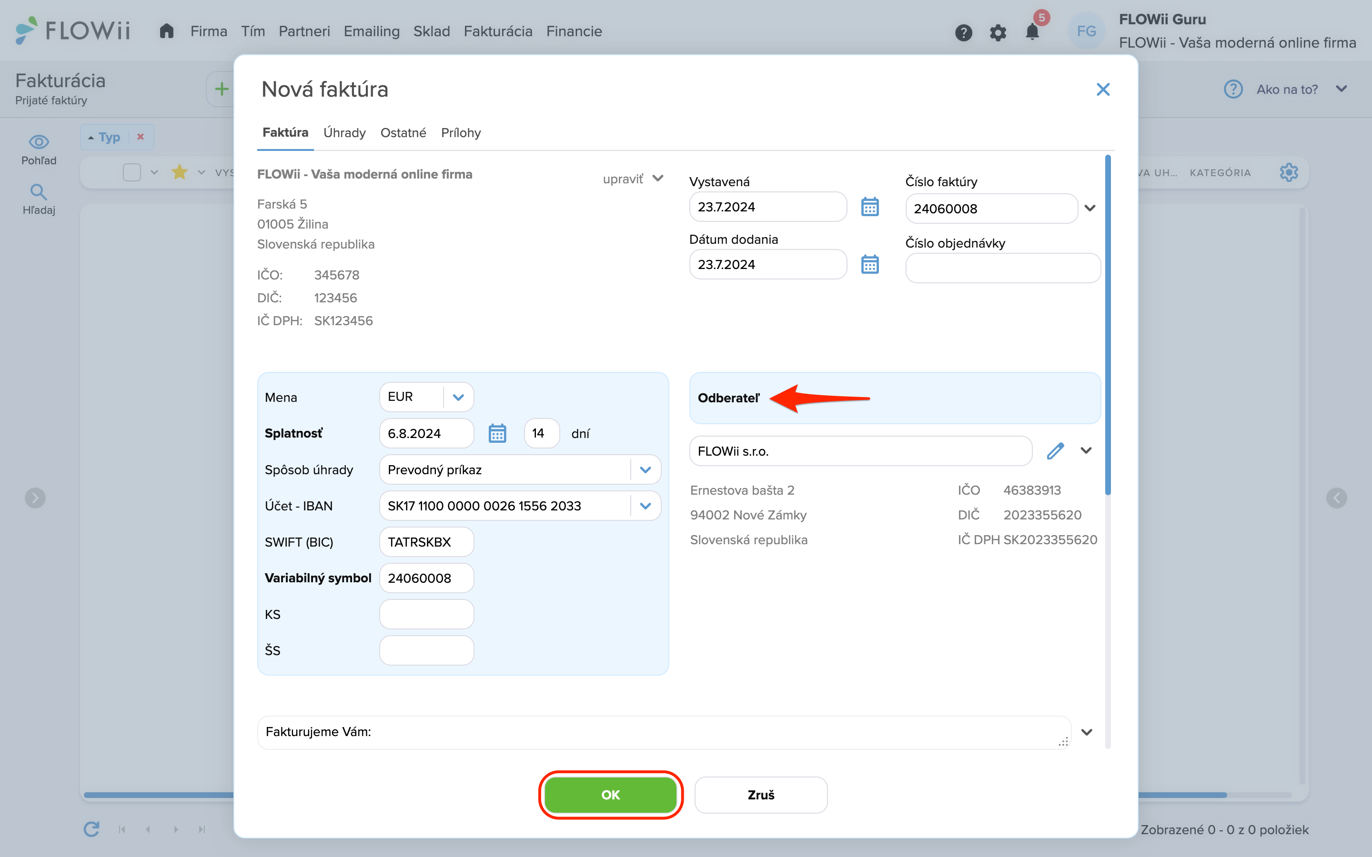
Task: Switch to the Úhrady tab
Action: 344,133
